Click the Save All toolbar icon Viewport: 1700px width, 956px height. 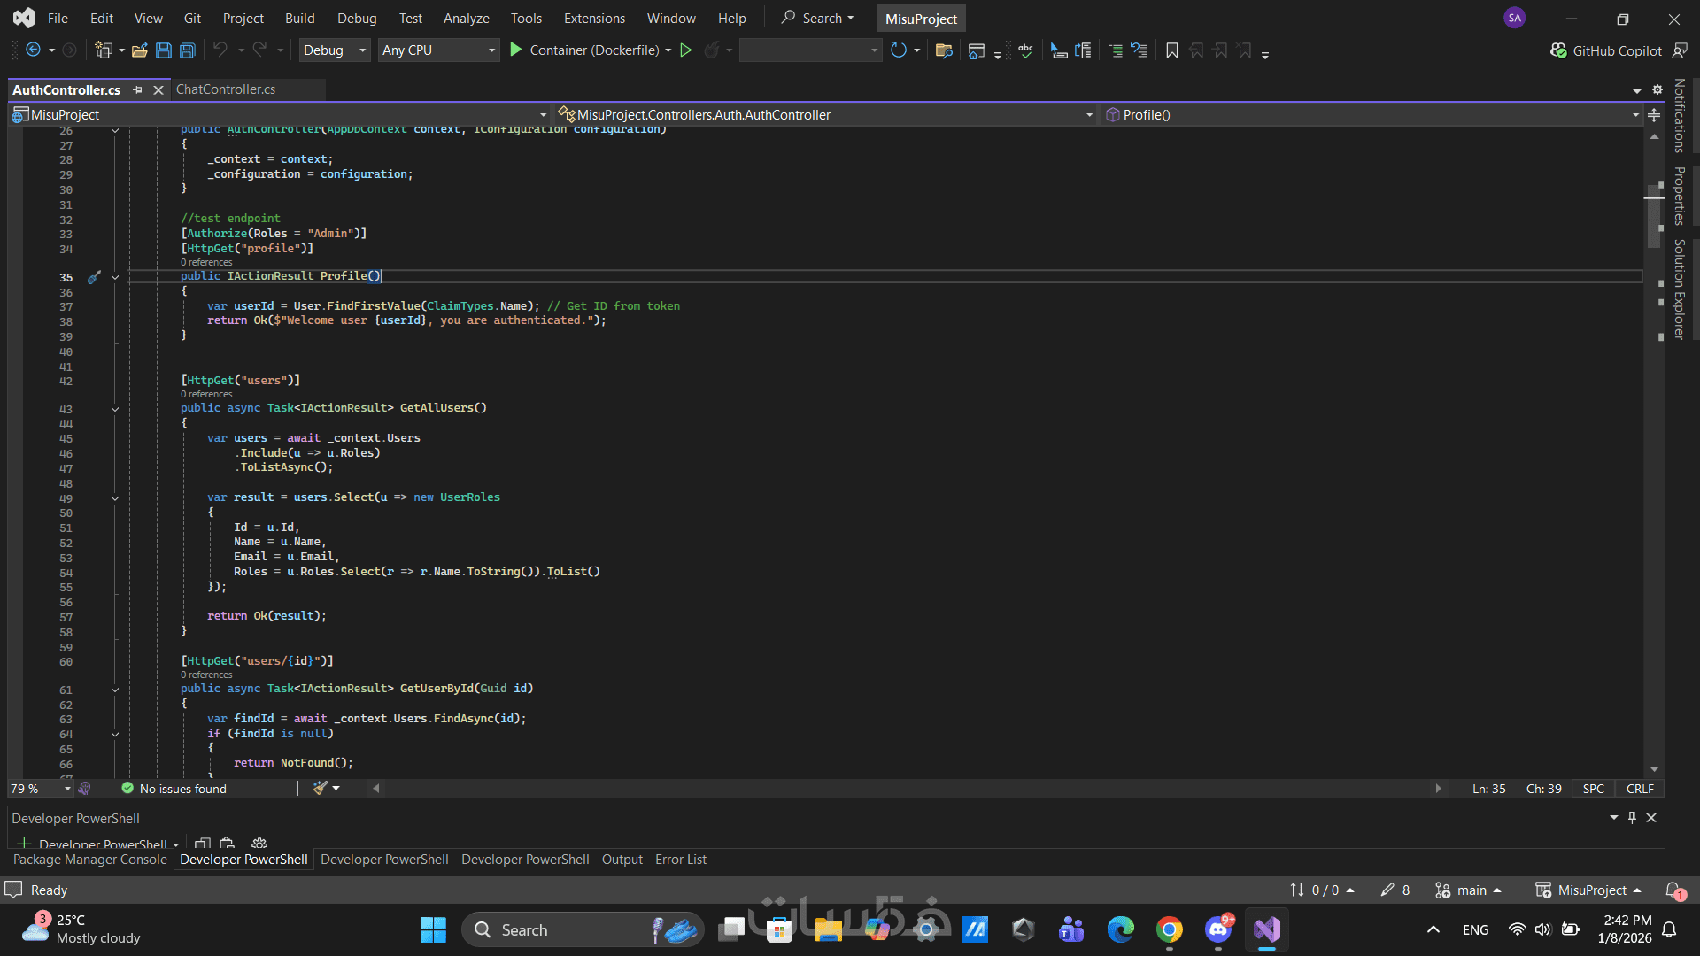coord(188,50)
